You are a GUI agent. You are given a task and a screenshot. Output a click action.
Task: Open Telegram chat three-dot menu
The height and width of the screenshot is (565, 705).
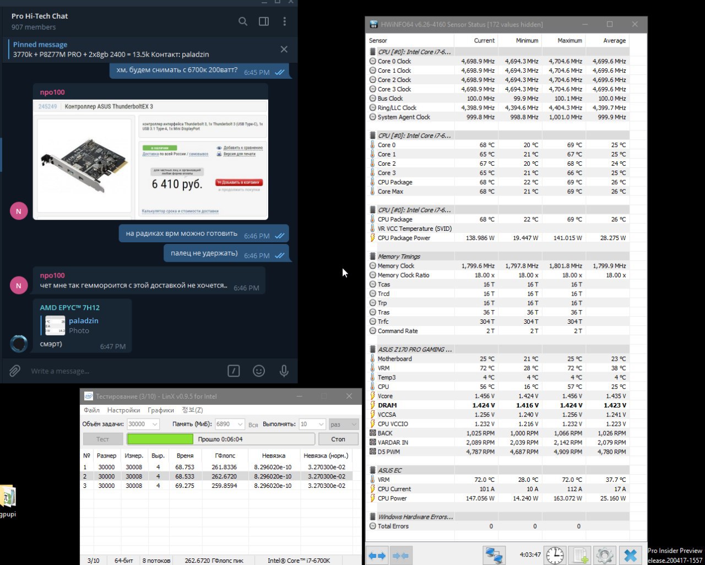pos(285,21)
